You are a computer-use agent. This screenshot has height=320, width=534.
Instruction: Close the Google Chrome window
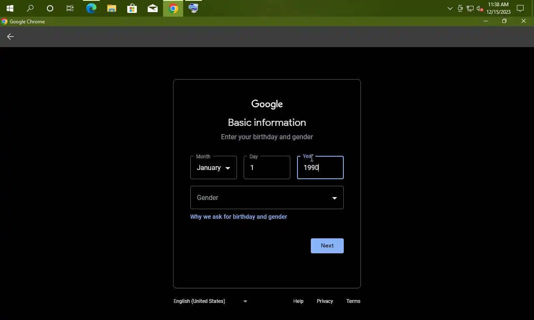(524, 21)
